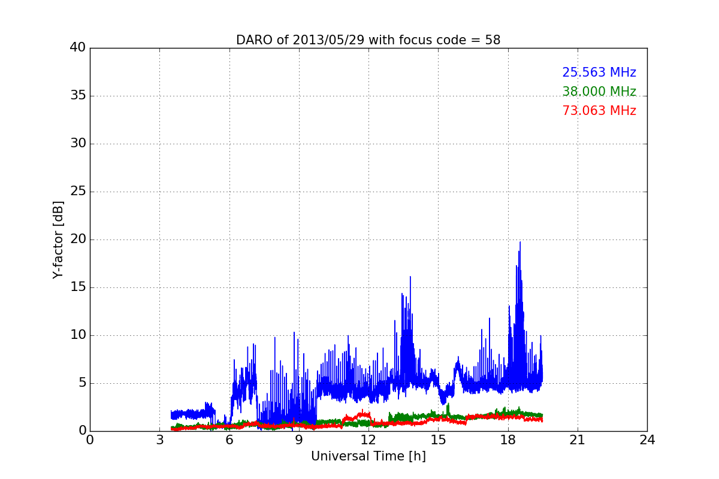
Task: Click the 'Universal Time [h]' axis label
Action: point(368,456)
